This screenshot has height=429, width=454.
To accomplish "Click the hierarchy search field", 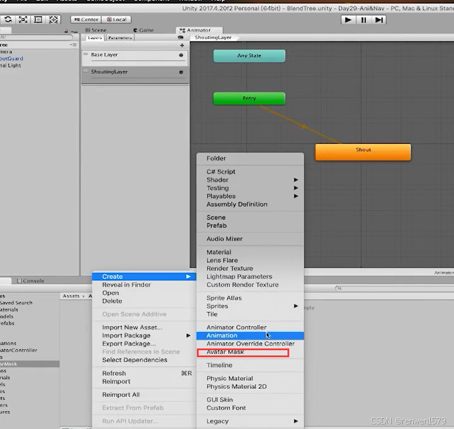I will (36, 37).
